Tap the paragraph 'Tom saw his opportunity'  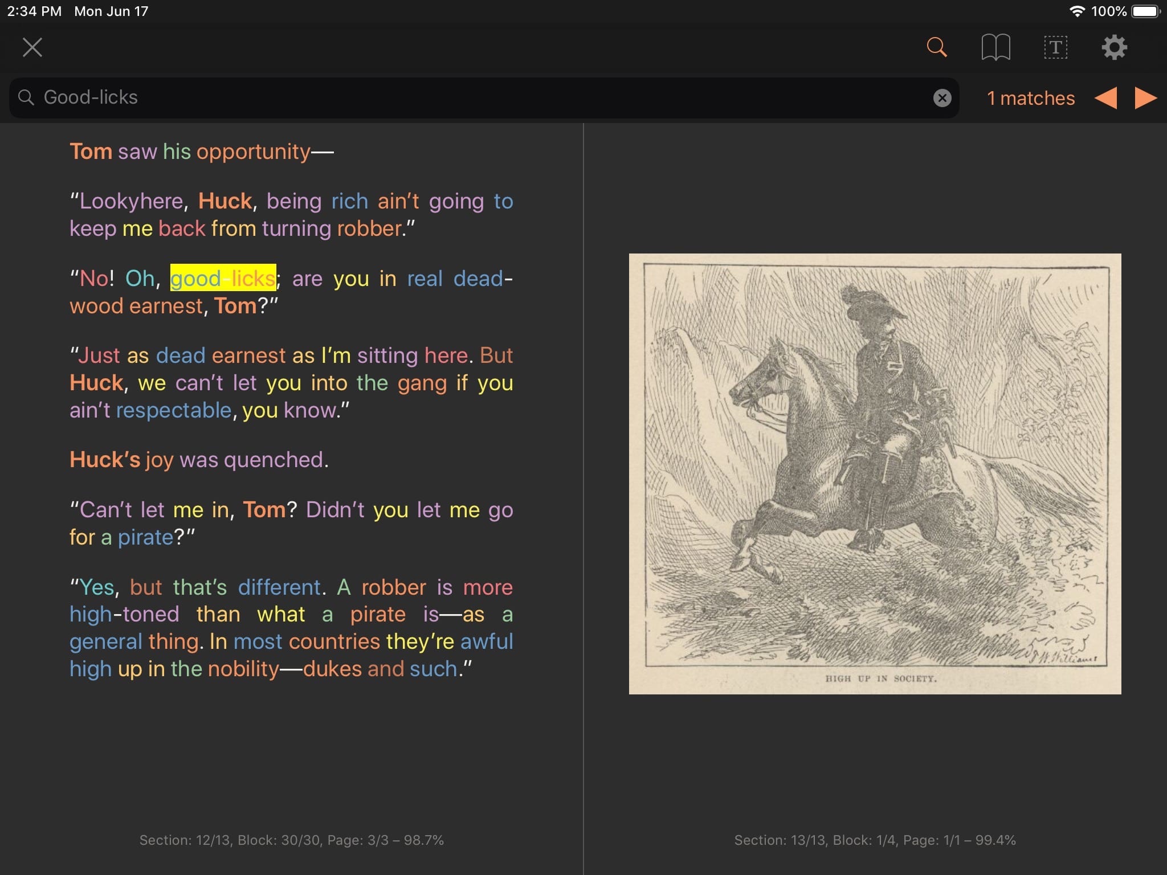[202, 152]
